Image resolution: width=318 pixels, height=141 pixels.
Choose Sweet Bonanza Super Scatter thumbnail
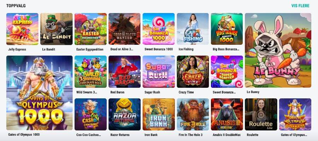227,72
